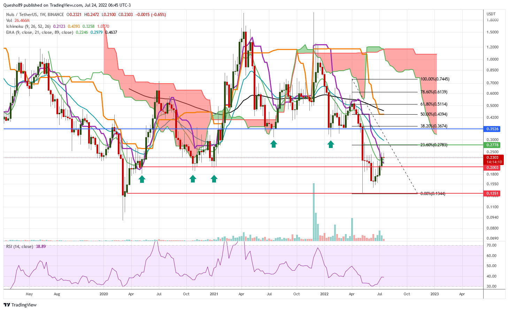Image resolution: width=509 pixels, height=311 pixels.
Task: Click 0.4200 on the price axis
Action: tap(493, 117)
